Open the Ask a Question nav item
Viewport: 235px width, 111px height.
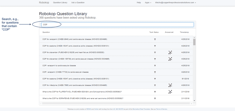[78, 3]
